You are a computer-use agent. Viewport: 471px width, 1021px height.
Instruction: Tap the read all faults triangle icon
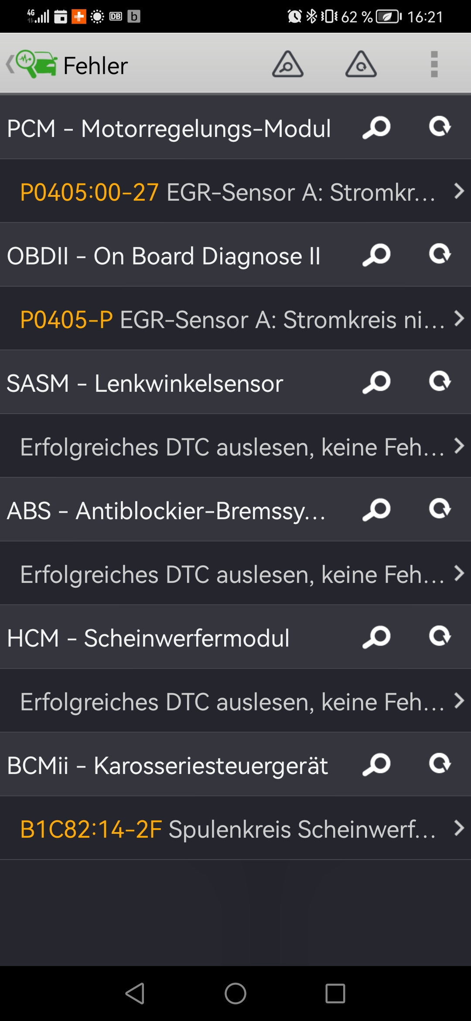287,65
